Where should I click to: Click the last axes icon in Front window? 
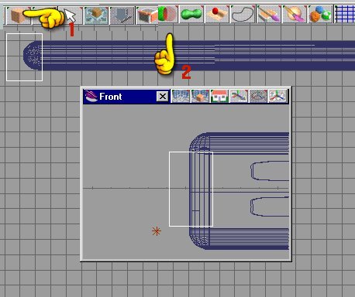point(277,97)
